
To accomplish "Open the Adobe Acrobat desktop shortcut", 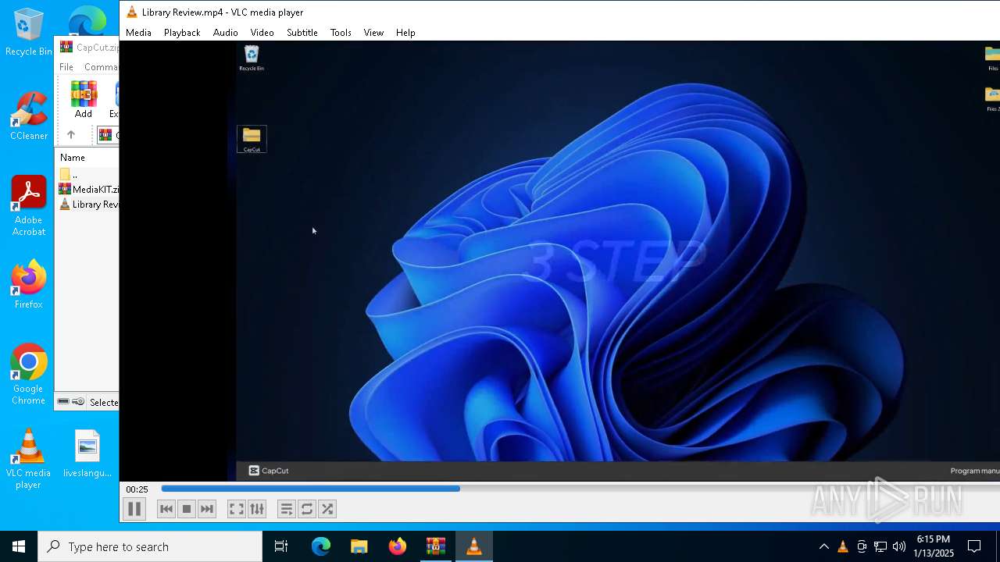I will coord(29,206).
